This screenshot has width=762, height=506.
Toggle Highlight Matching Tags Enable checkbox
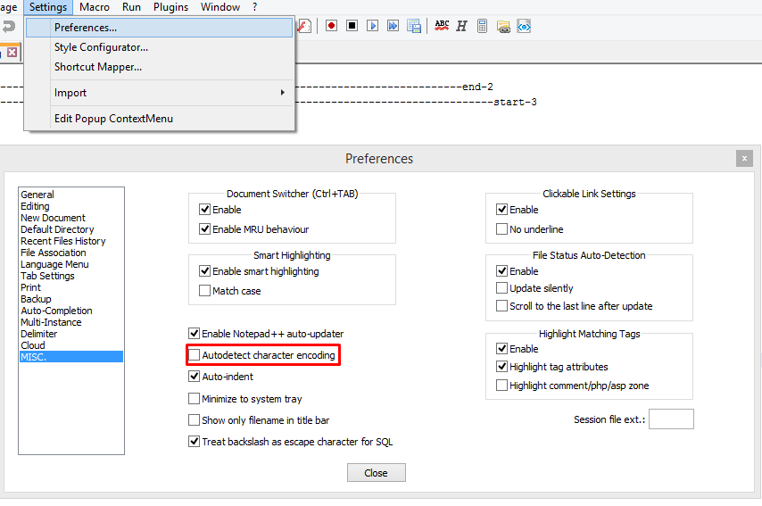point(501,349)
